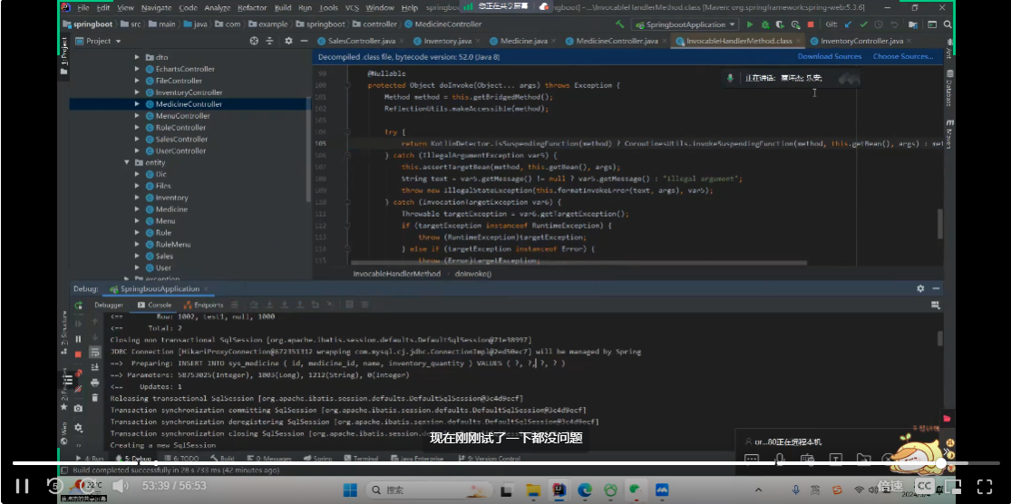Click the green Debug bug icon in toolbar

point(764,24)
